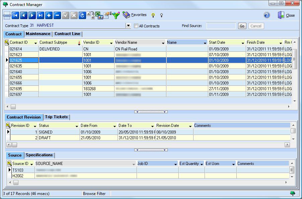Enable the All Contracts checkbox
302x199 pixels.
[136, 26]
